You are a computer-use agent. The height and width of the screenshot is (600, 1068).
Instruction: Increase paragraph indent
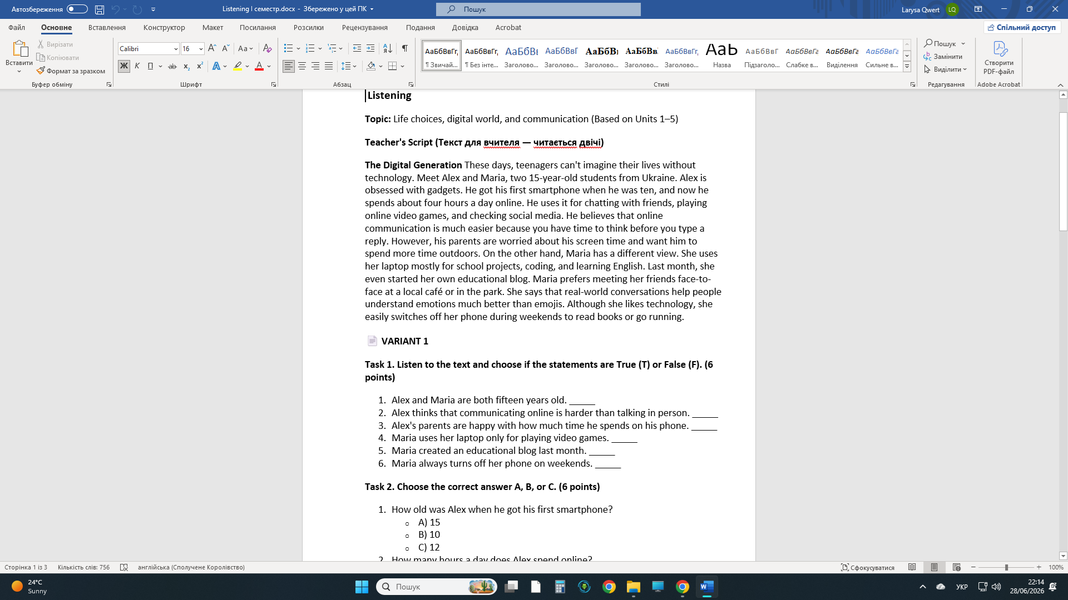click(x=370, y=48)
